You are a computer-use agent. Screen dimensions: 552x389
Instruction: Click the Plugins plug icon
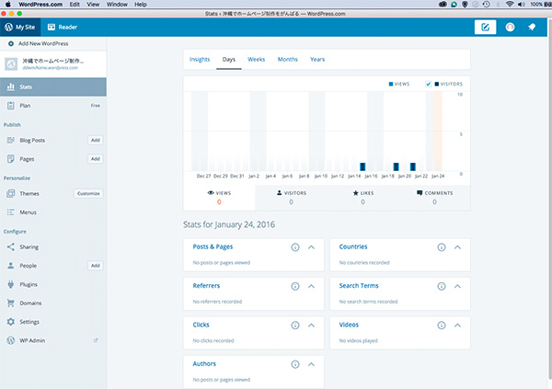[11, 284]
